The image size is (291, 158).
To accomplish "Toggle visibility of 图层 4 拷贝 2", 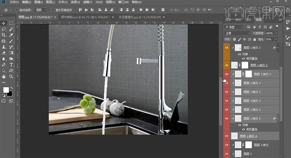I will point(227,101).
